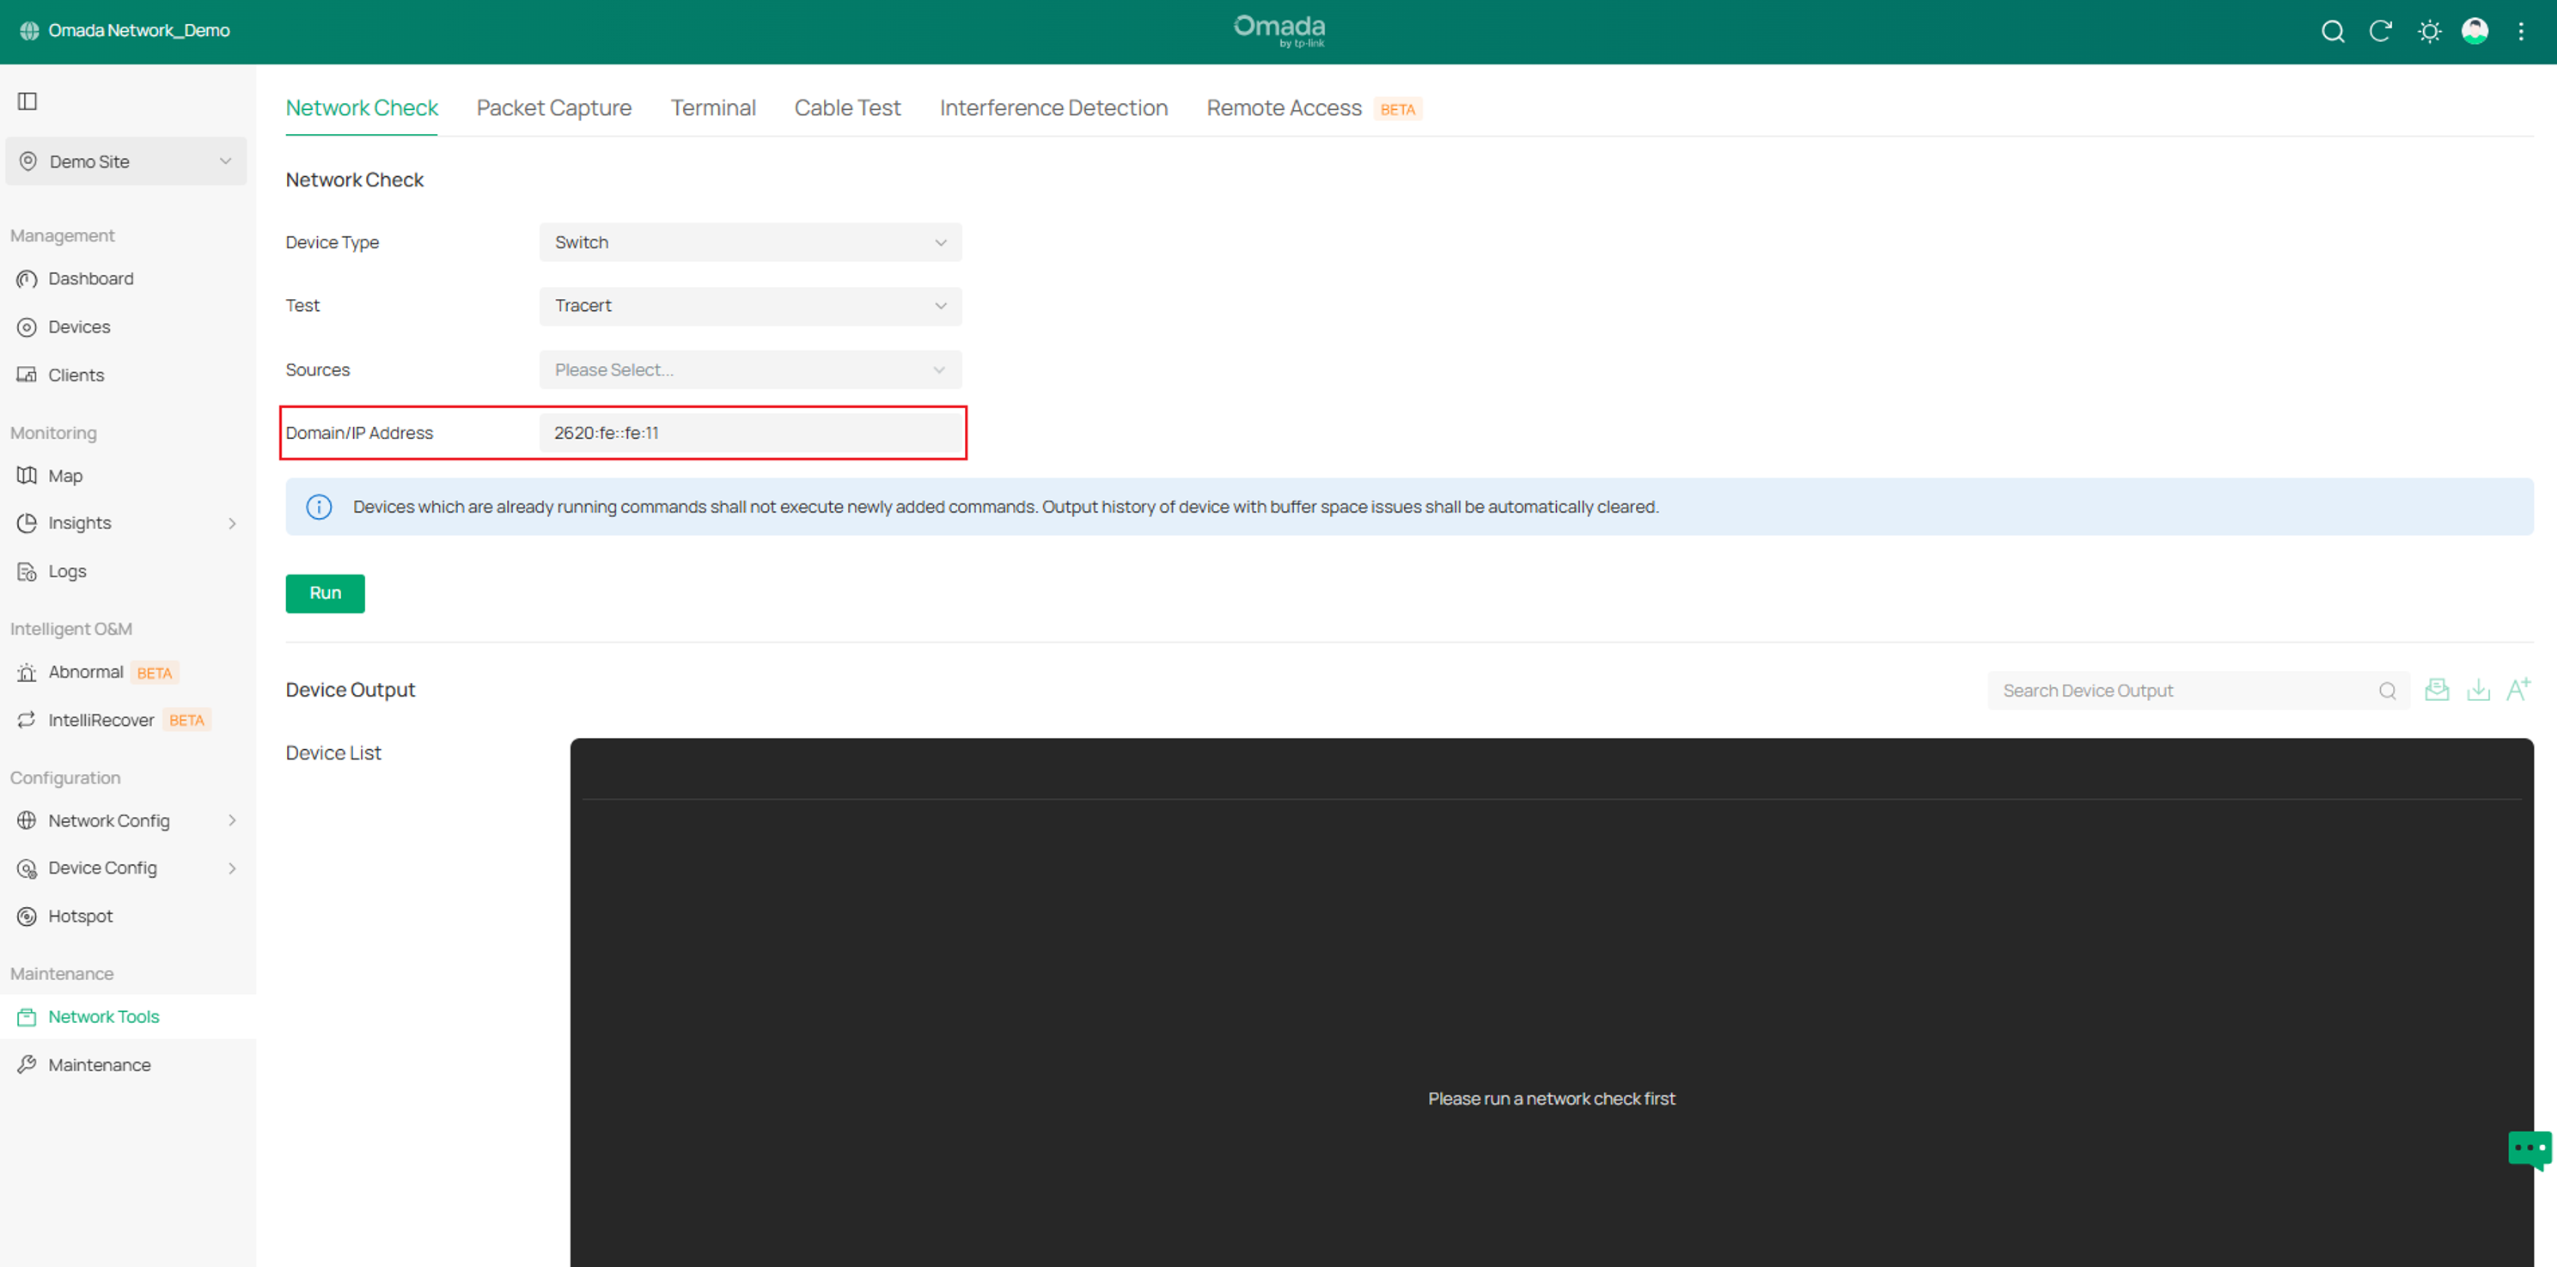Click the Abnormal alarm icon
The image size is (2557, 1267).
click(27, 673)
